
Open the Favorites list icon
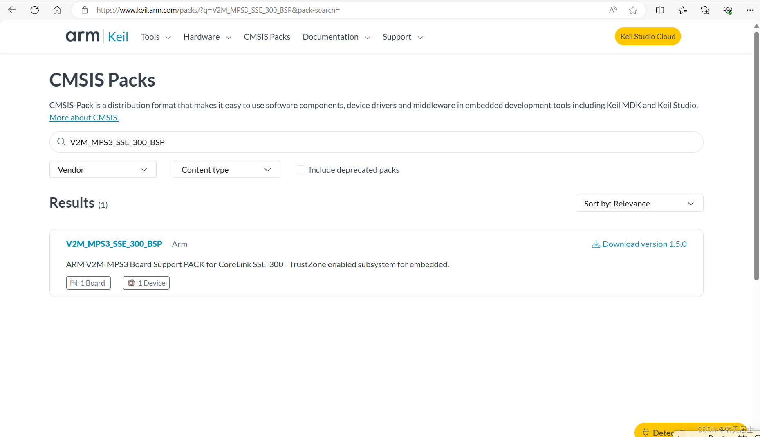pos(683,10)
